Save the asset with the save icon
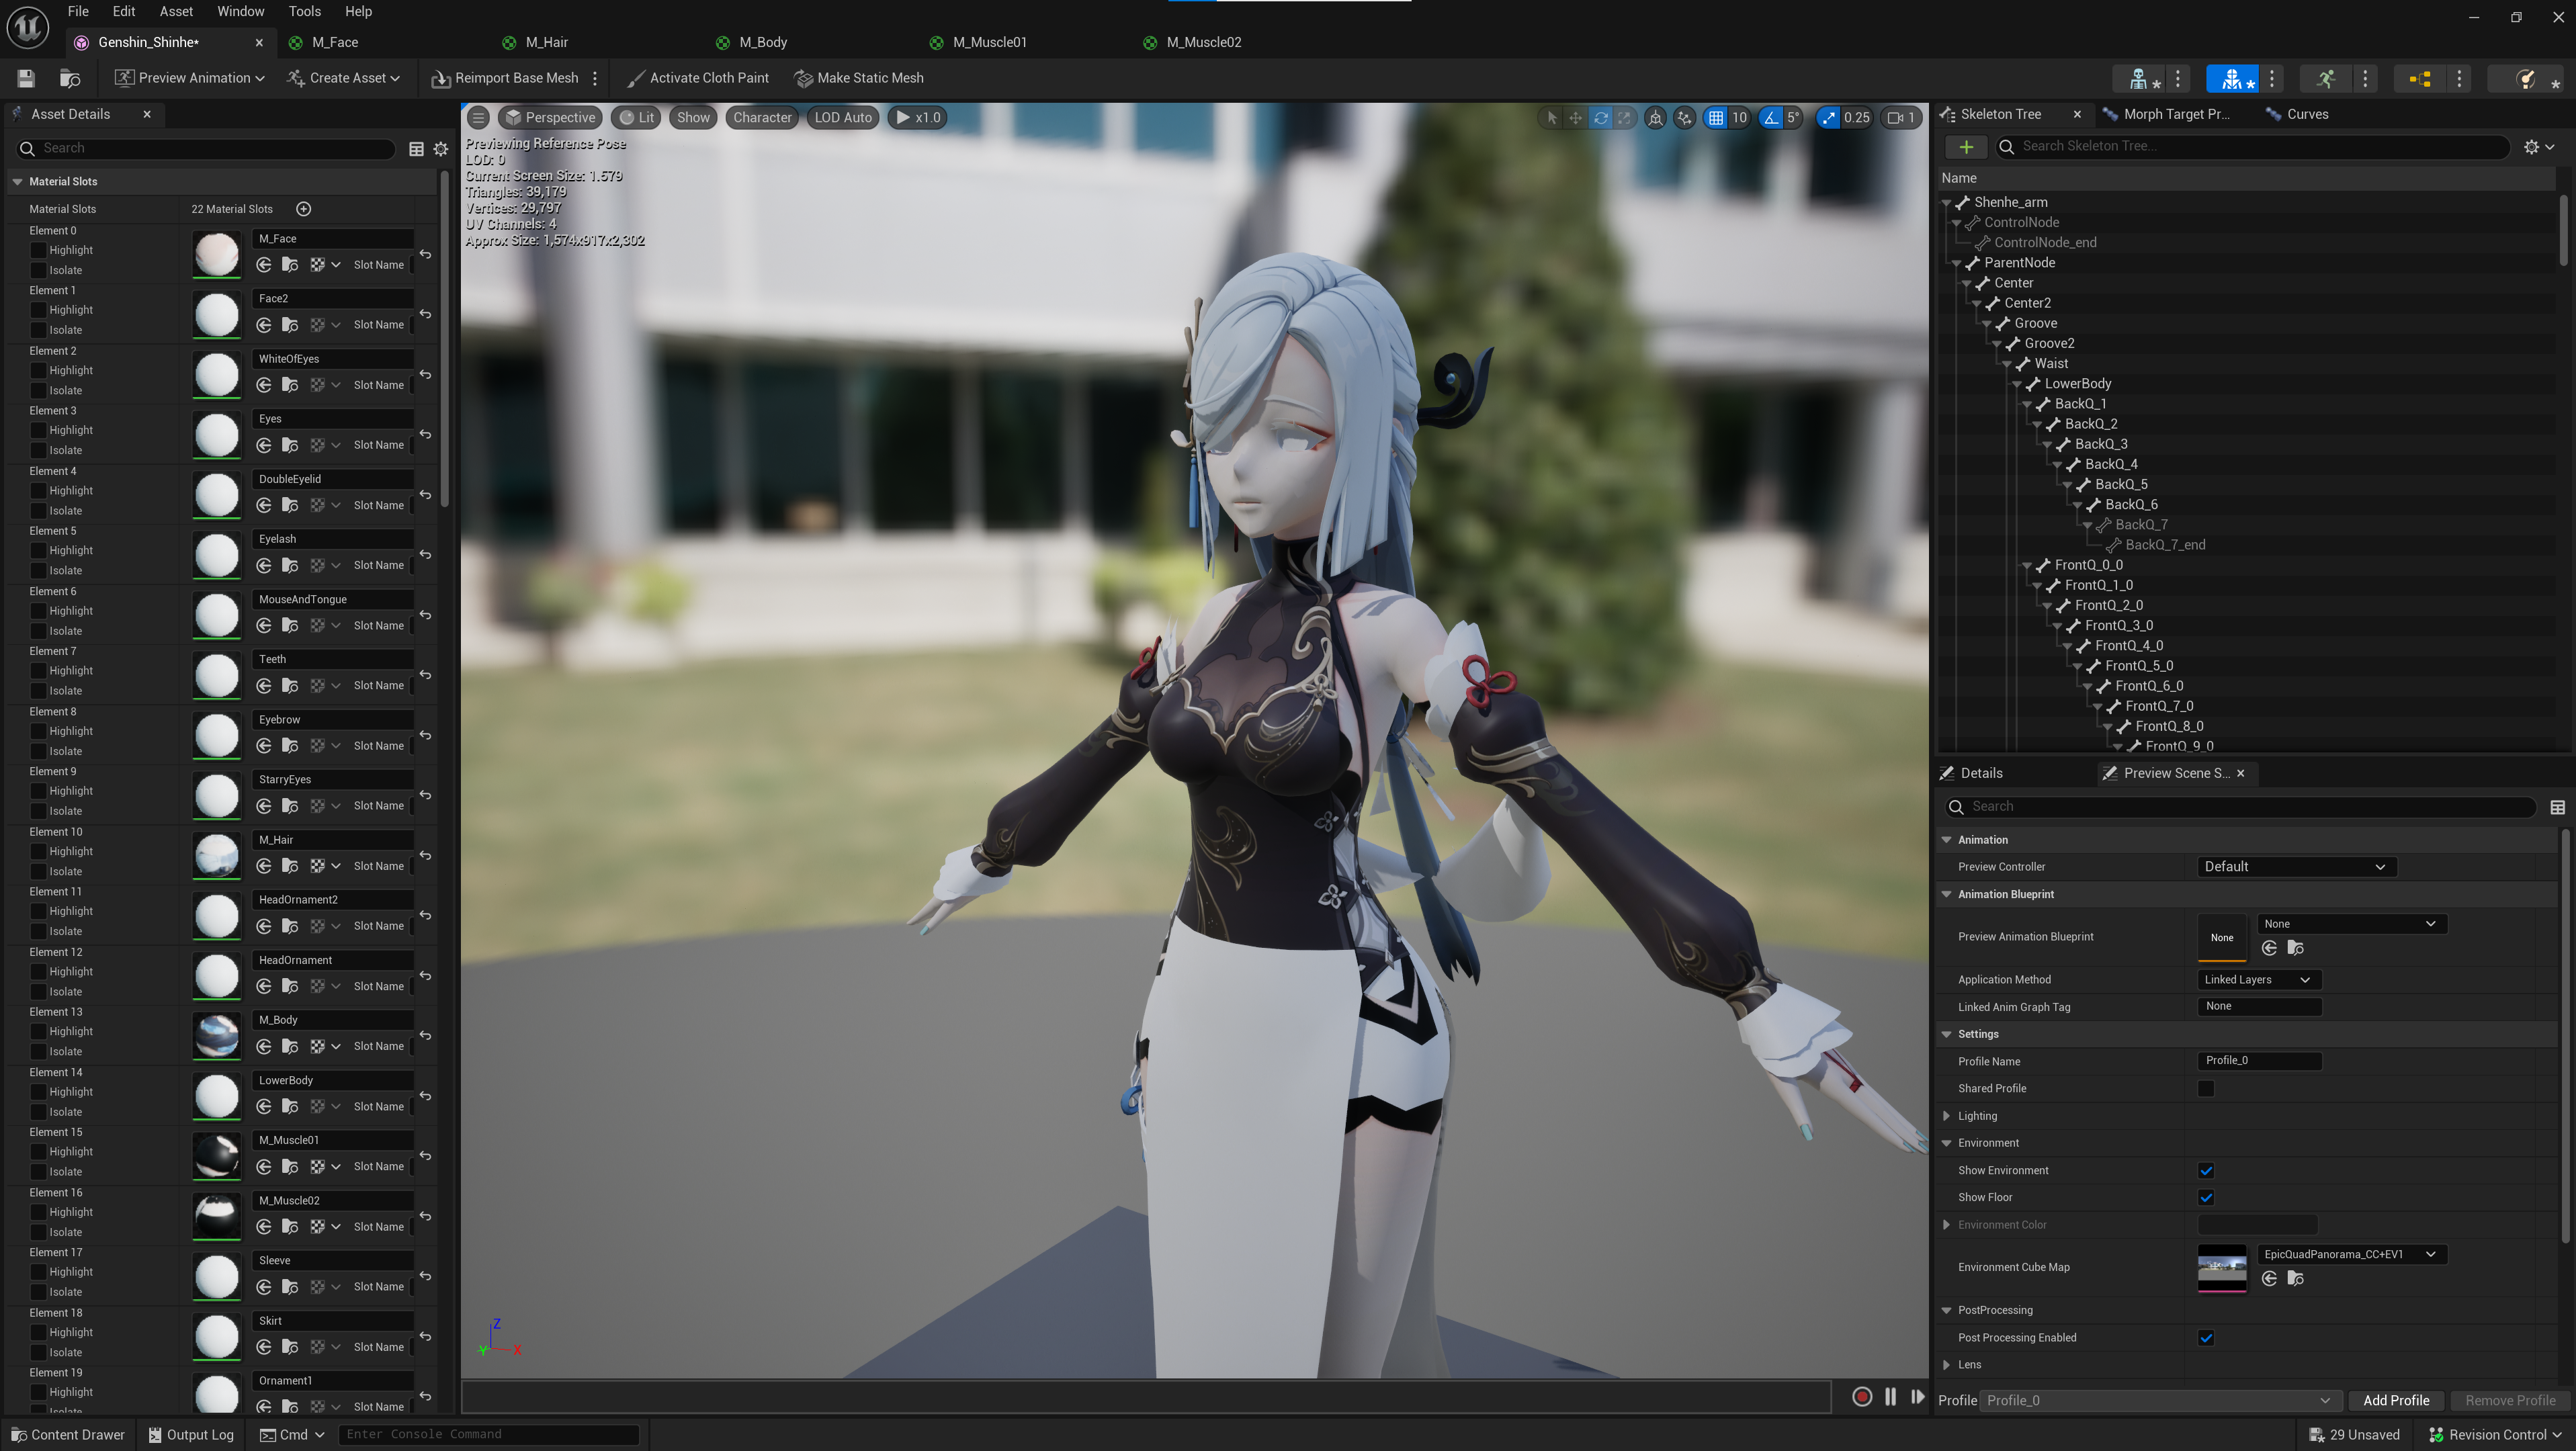This screenshot has height=1451, width=2576. [26, 78]
